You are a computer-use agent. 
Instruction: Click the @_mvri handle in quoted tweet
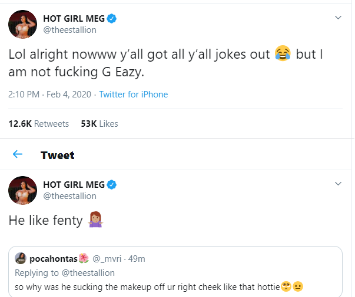[104, 259]
